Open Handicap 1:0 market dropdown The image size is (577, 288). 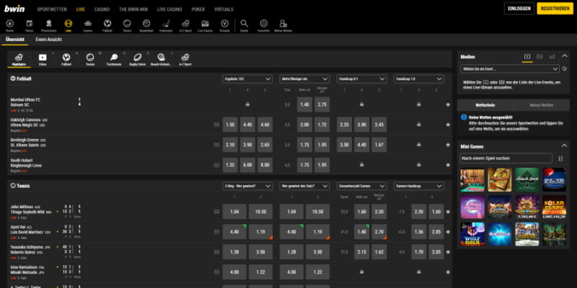(x=419, y=79)
